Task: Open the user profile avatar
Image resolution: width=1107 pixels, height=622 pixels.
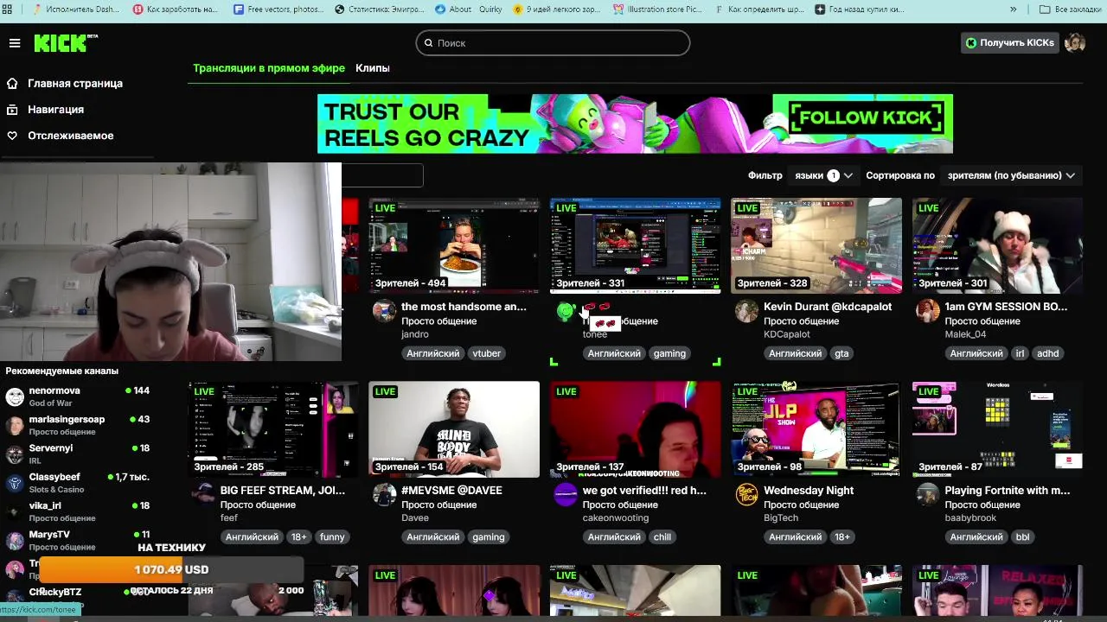Action: [x=1075, y=42]
